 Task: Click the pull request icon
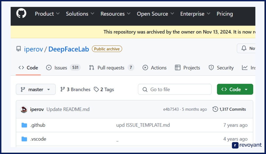(92, 68)
